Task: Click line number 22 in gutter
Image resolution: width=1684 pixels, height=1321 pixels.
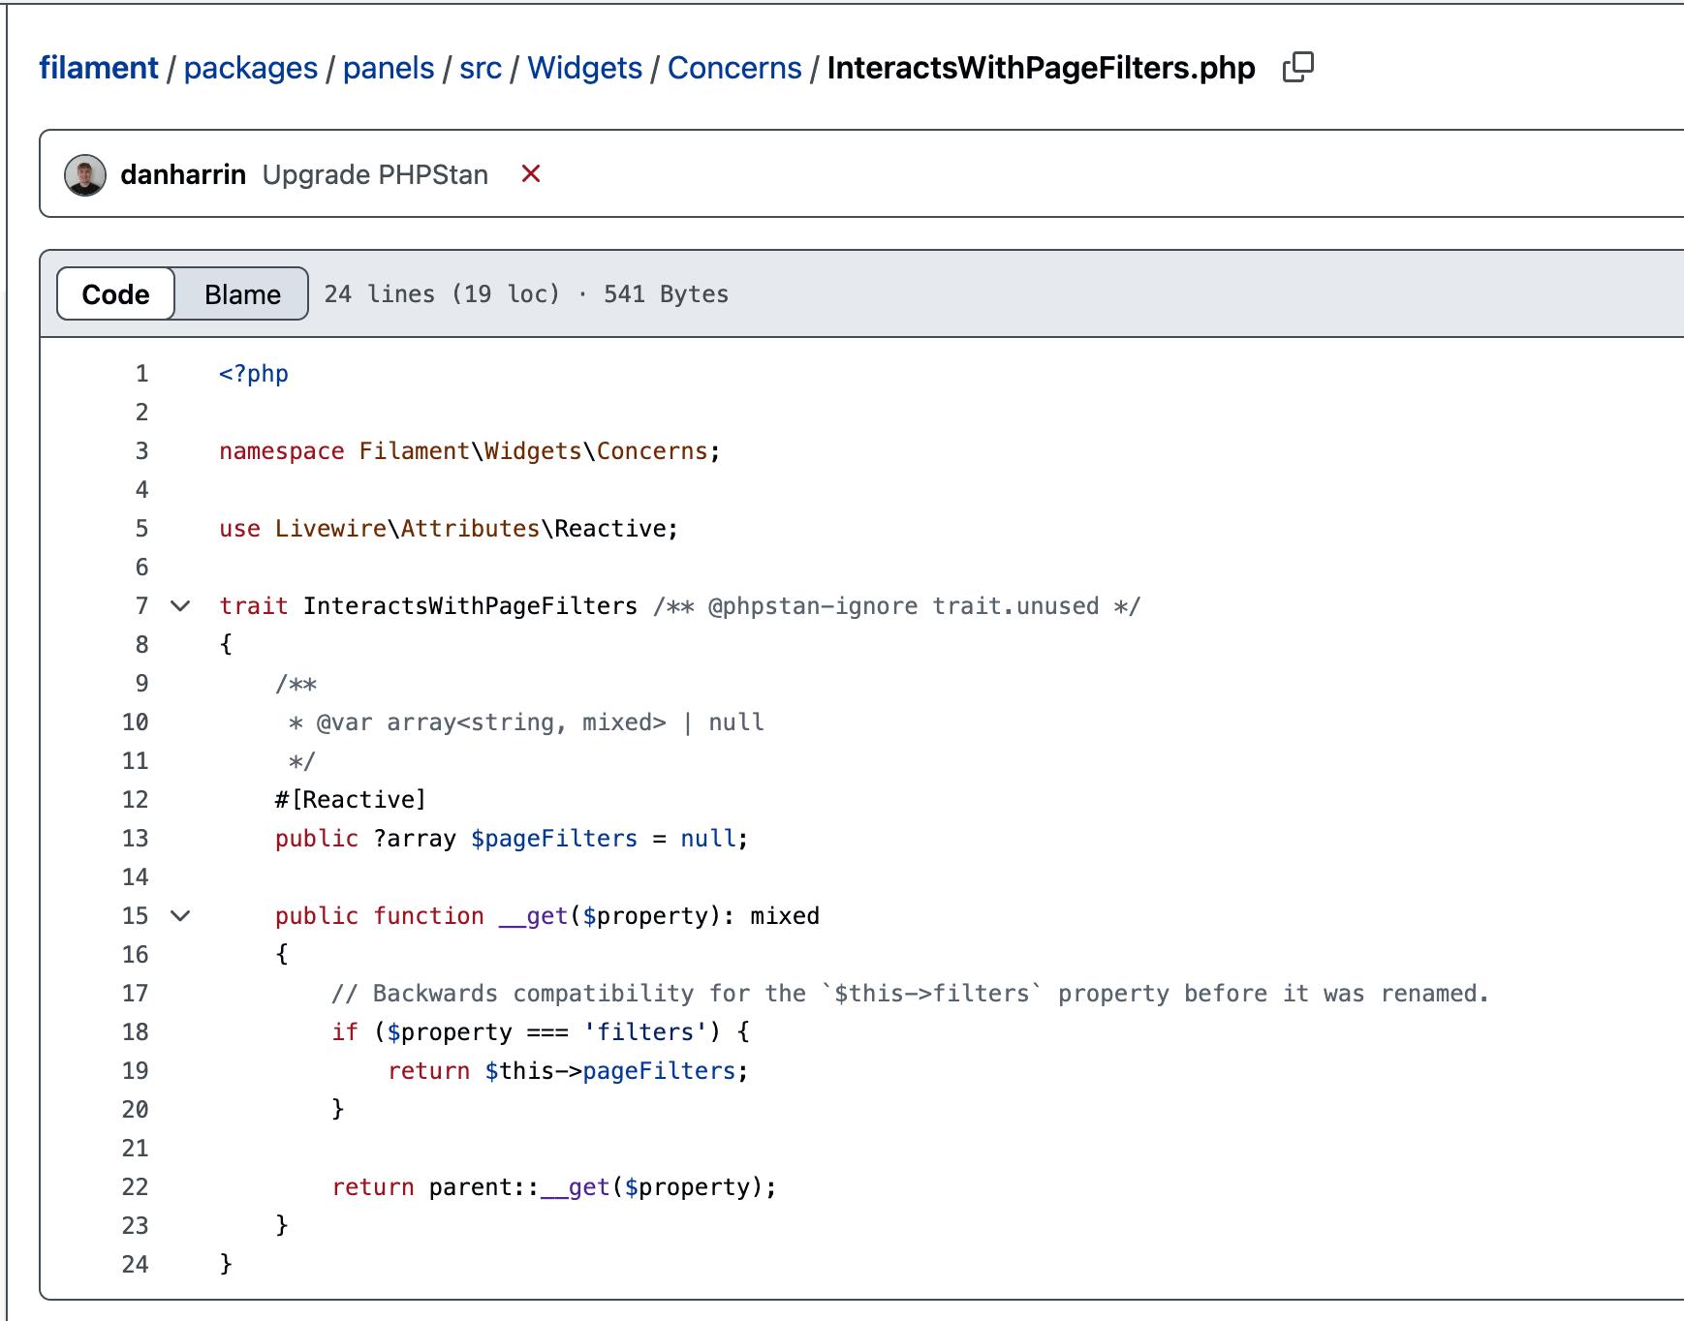Action: pos(136,1187)
